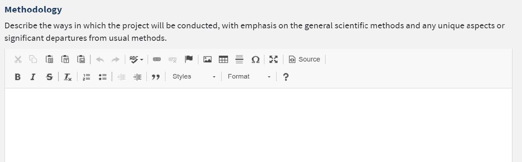This screenshot has height=162, width=522.
Task: Insert a link with the Link icon
Action: 157,59
